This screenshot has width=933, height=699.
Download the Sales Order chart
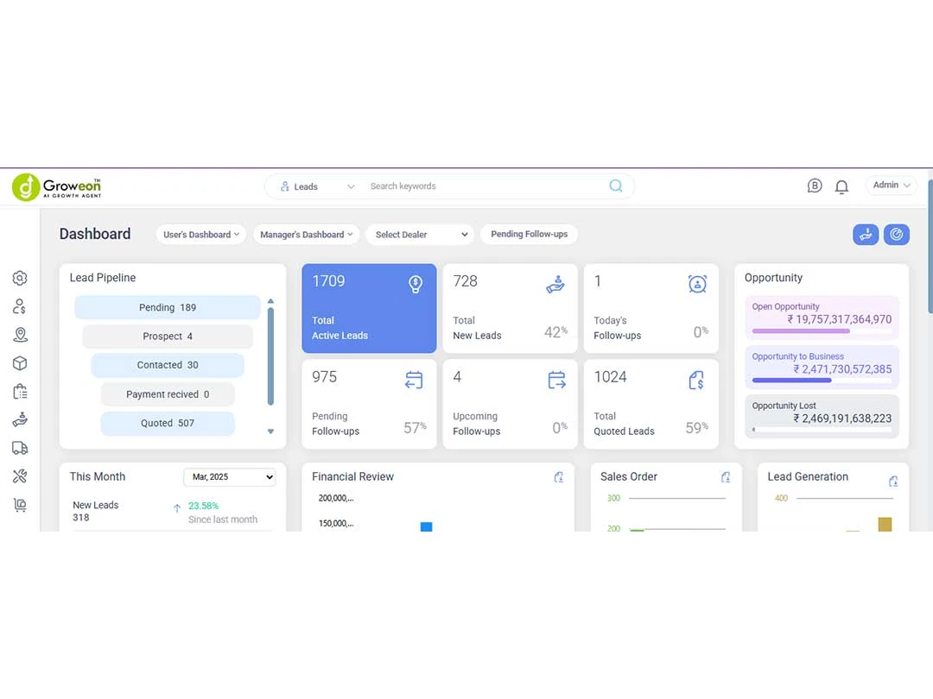coord(726,477)
